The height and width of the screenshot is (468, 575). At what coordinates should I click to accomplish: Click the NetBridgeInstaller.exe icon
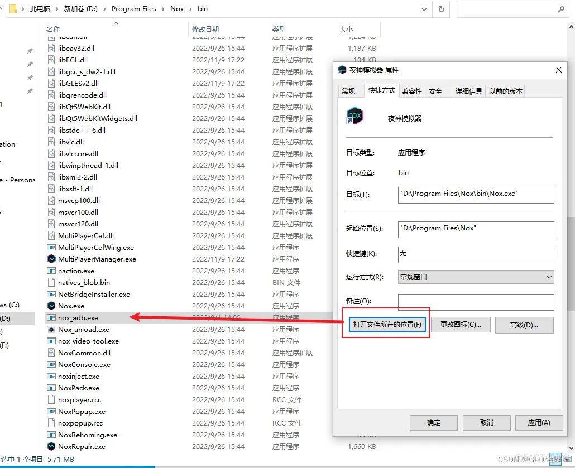[51, 295]
